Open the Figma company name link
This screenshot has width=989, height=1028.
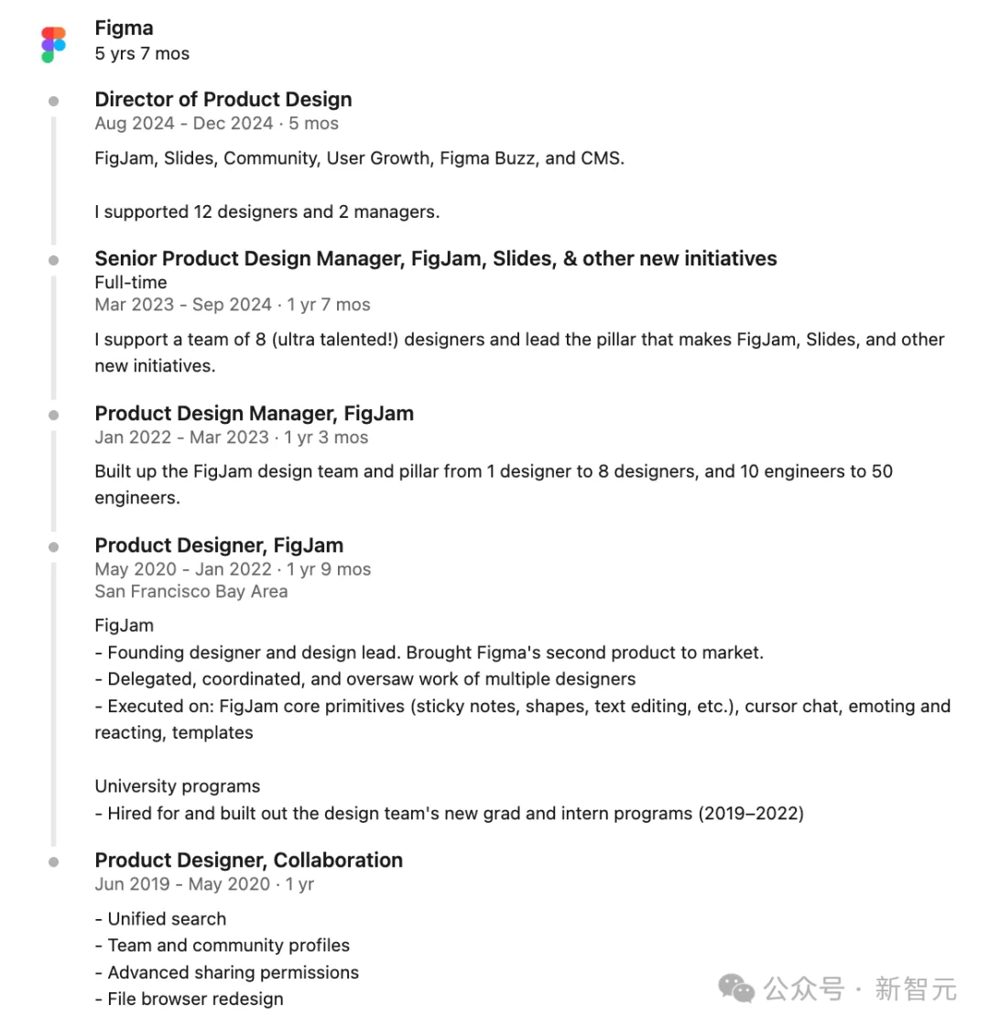(124, 28)
